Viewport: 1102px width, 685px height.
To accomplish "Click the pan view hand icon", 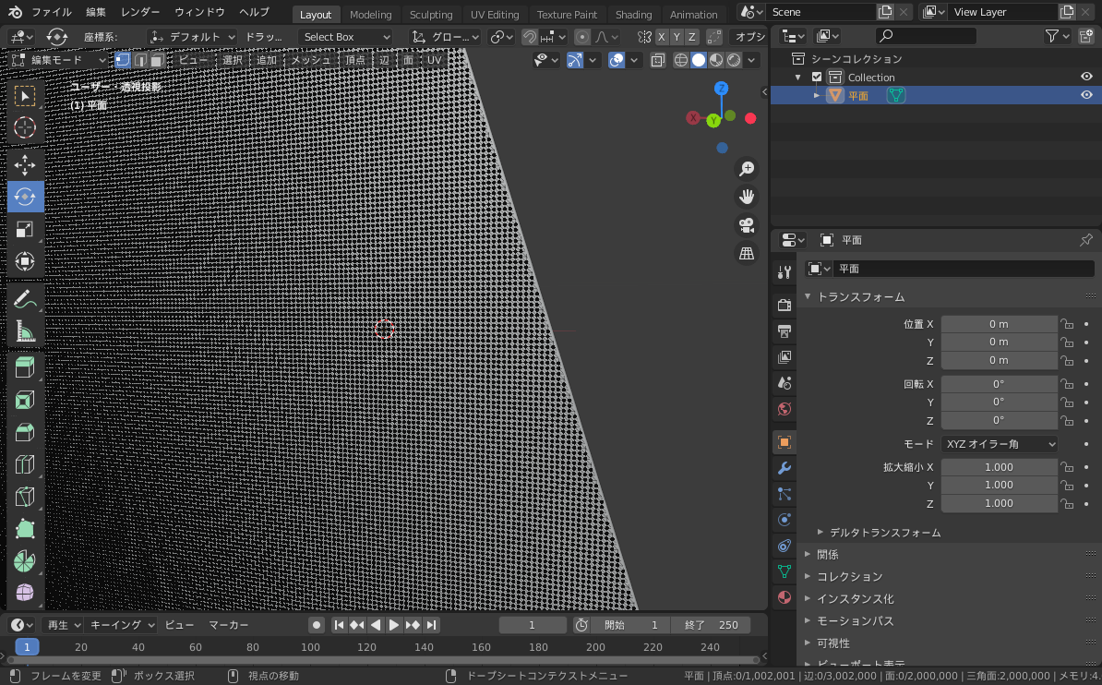I will (747, 197).
